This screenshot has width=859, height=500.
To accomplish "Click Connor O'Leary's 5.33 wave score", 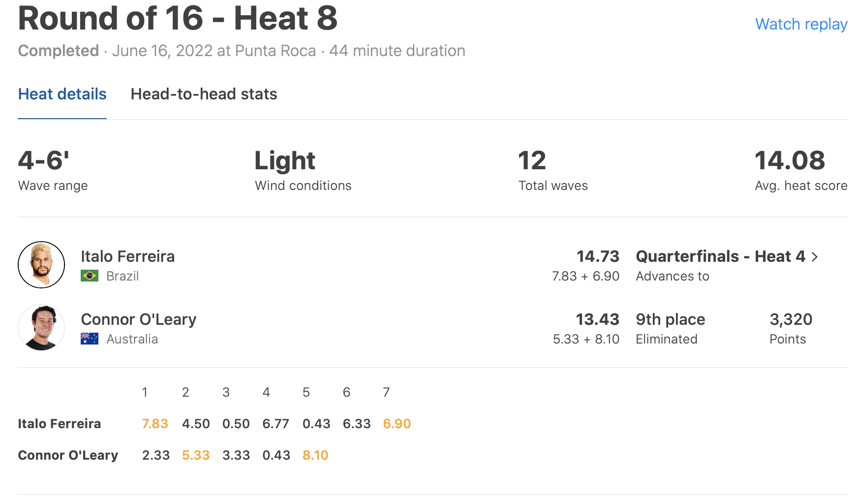I will point(196,455).
